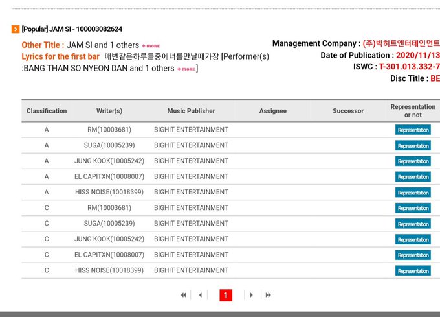
Task: Click Representation button for classification C EL CAPITXN row
Action: 413,255
